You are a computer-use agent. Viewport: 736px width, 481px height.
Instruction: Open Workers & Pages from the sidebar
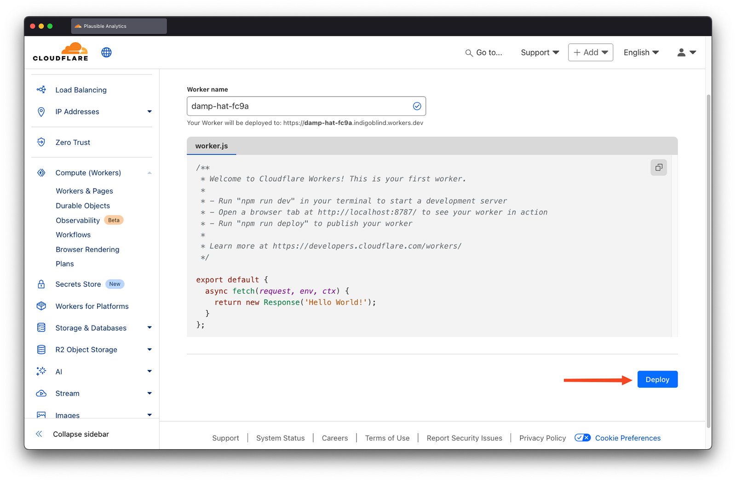[x=84, y=190]
